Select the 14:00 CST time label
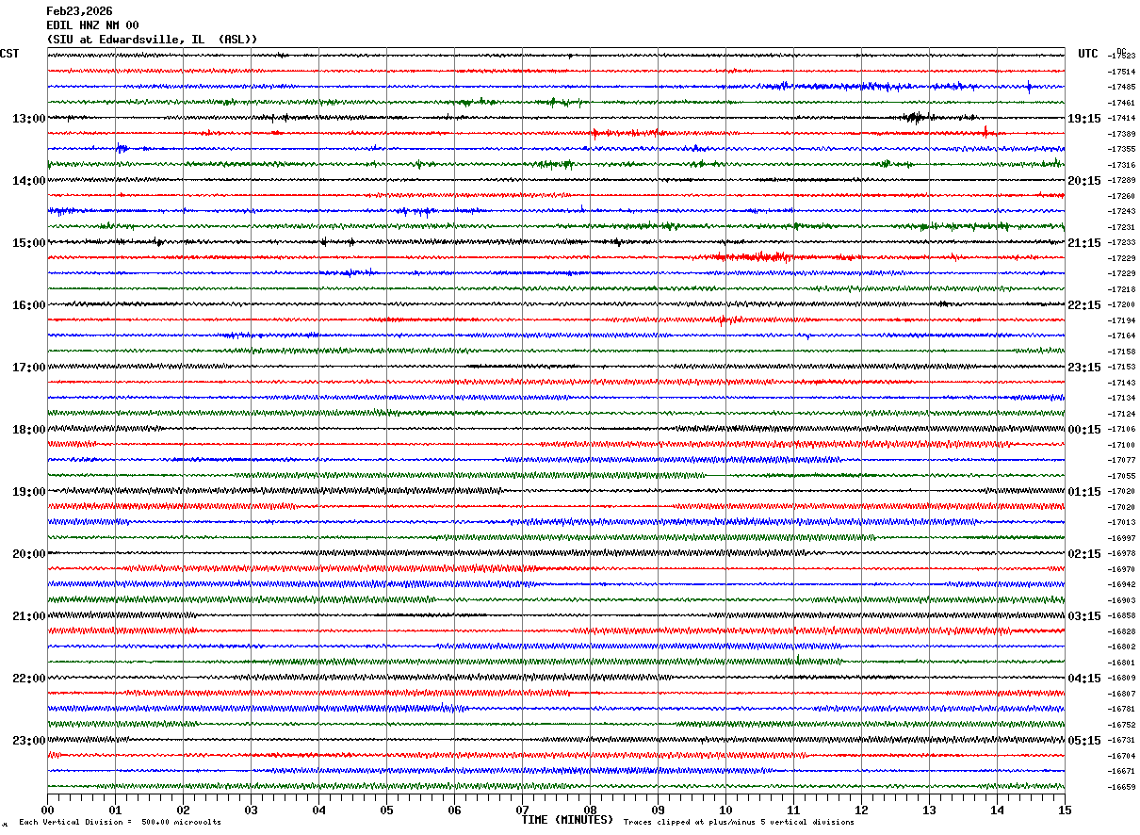Image resolution: width=1140 pixels, height=835 pixels. tap(28, 181)
